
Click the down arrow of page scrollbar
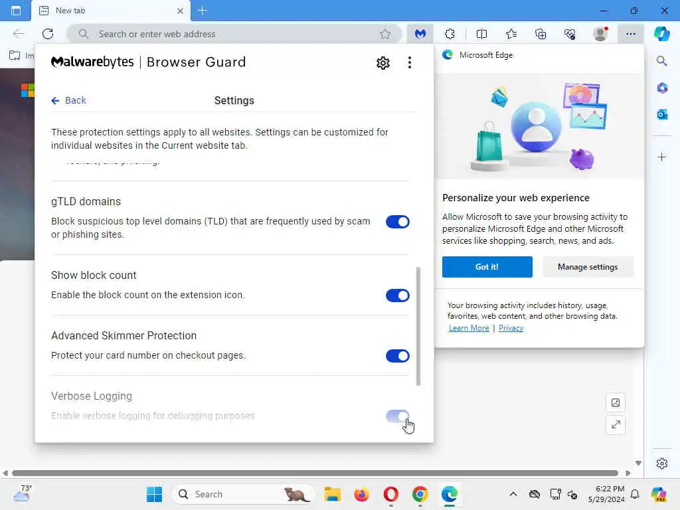click(638, 463)
